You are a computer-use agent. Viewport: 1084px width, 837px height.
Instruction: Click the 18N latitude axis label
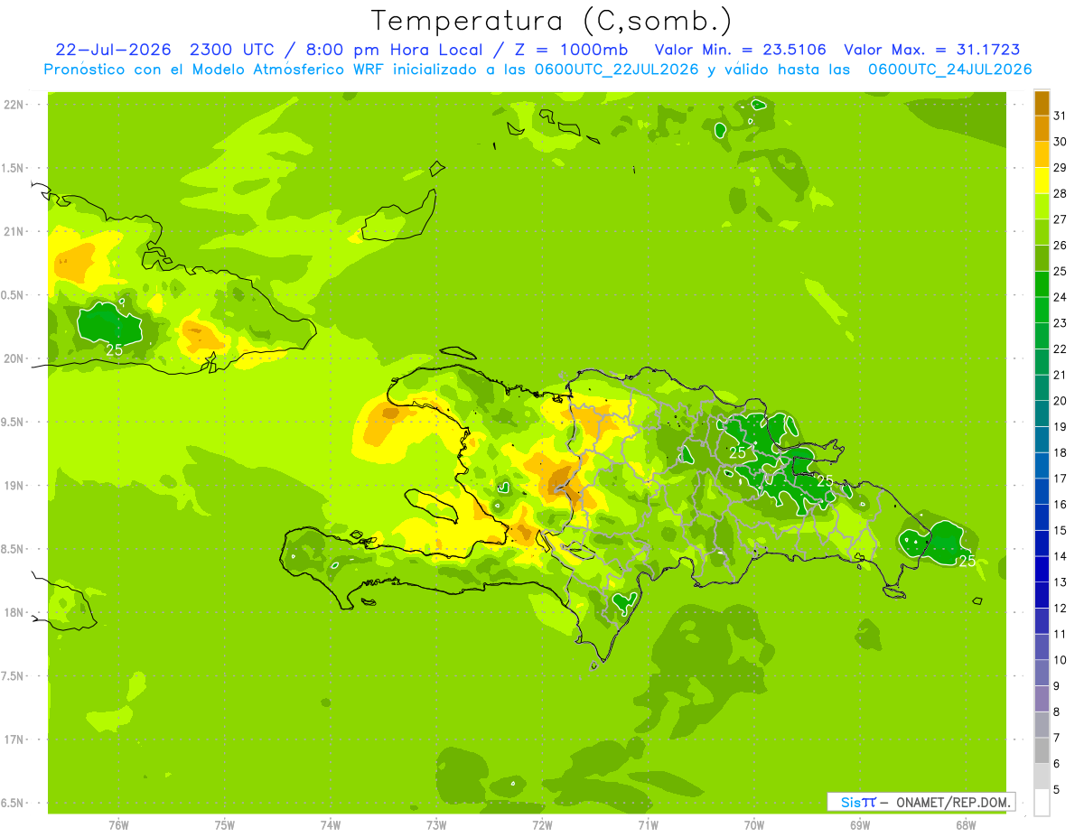(x=14, y=613)
